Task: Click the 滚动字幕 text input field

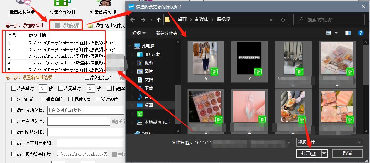Action: pos(86,110)
